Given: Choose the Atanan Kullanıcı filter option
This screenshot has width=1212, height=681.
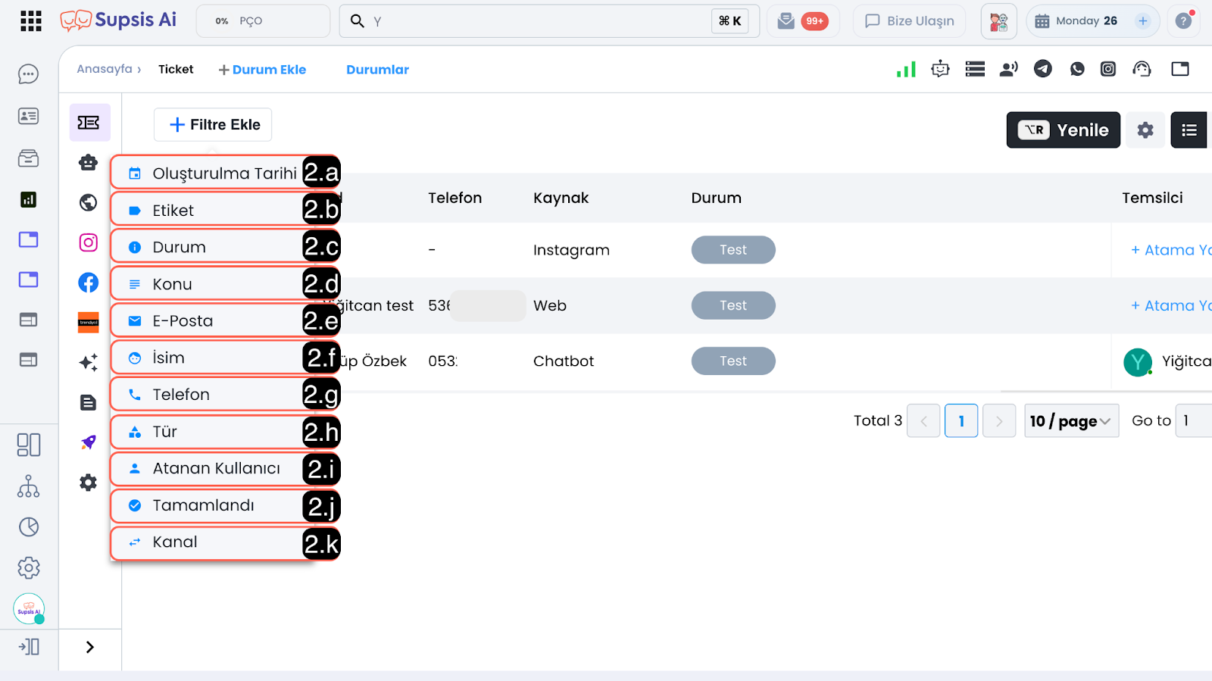Looking at the screenshot, I should tap(214, 469).
